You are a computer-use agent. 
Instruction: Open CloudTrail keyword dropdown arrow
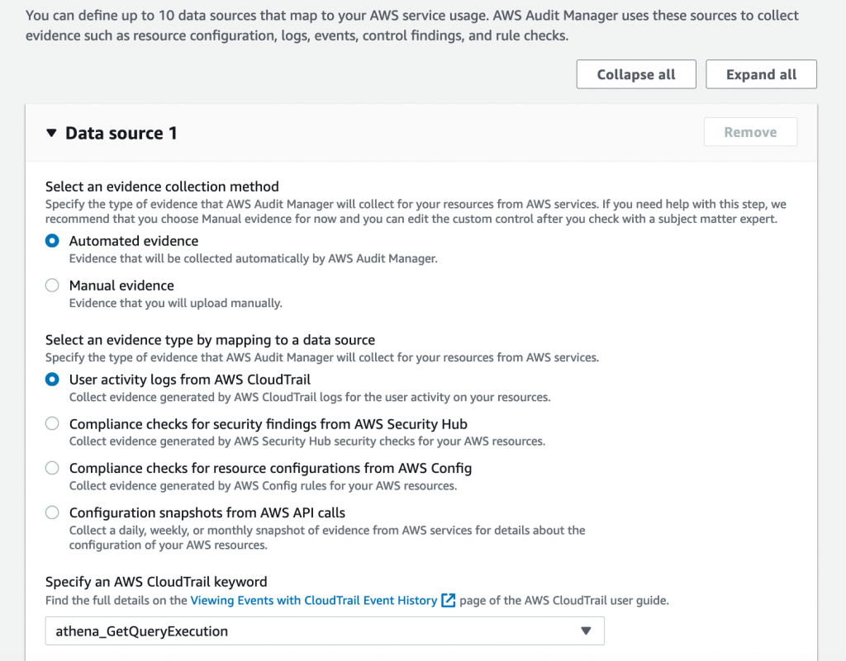click(x=586, y=630)
